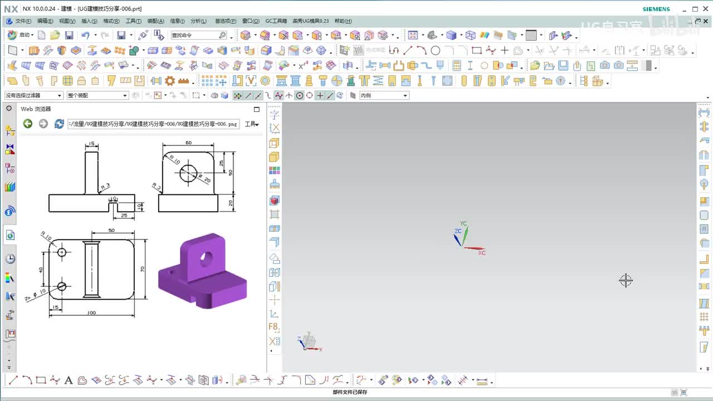The height and width of the screenshot is (401, 713).
Task: Open the 工具(T) menu
Action: click(x=134, y=21)
